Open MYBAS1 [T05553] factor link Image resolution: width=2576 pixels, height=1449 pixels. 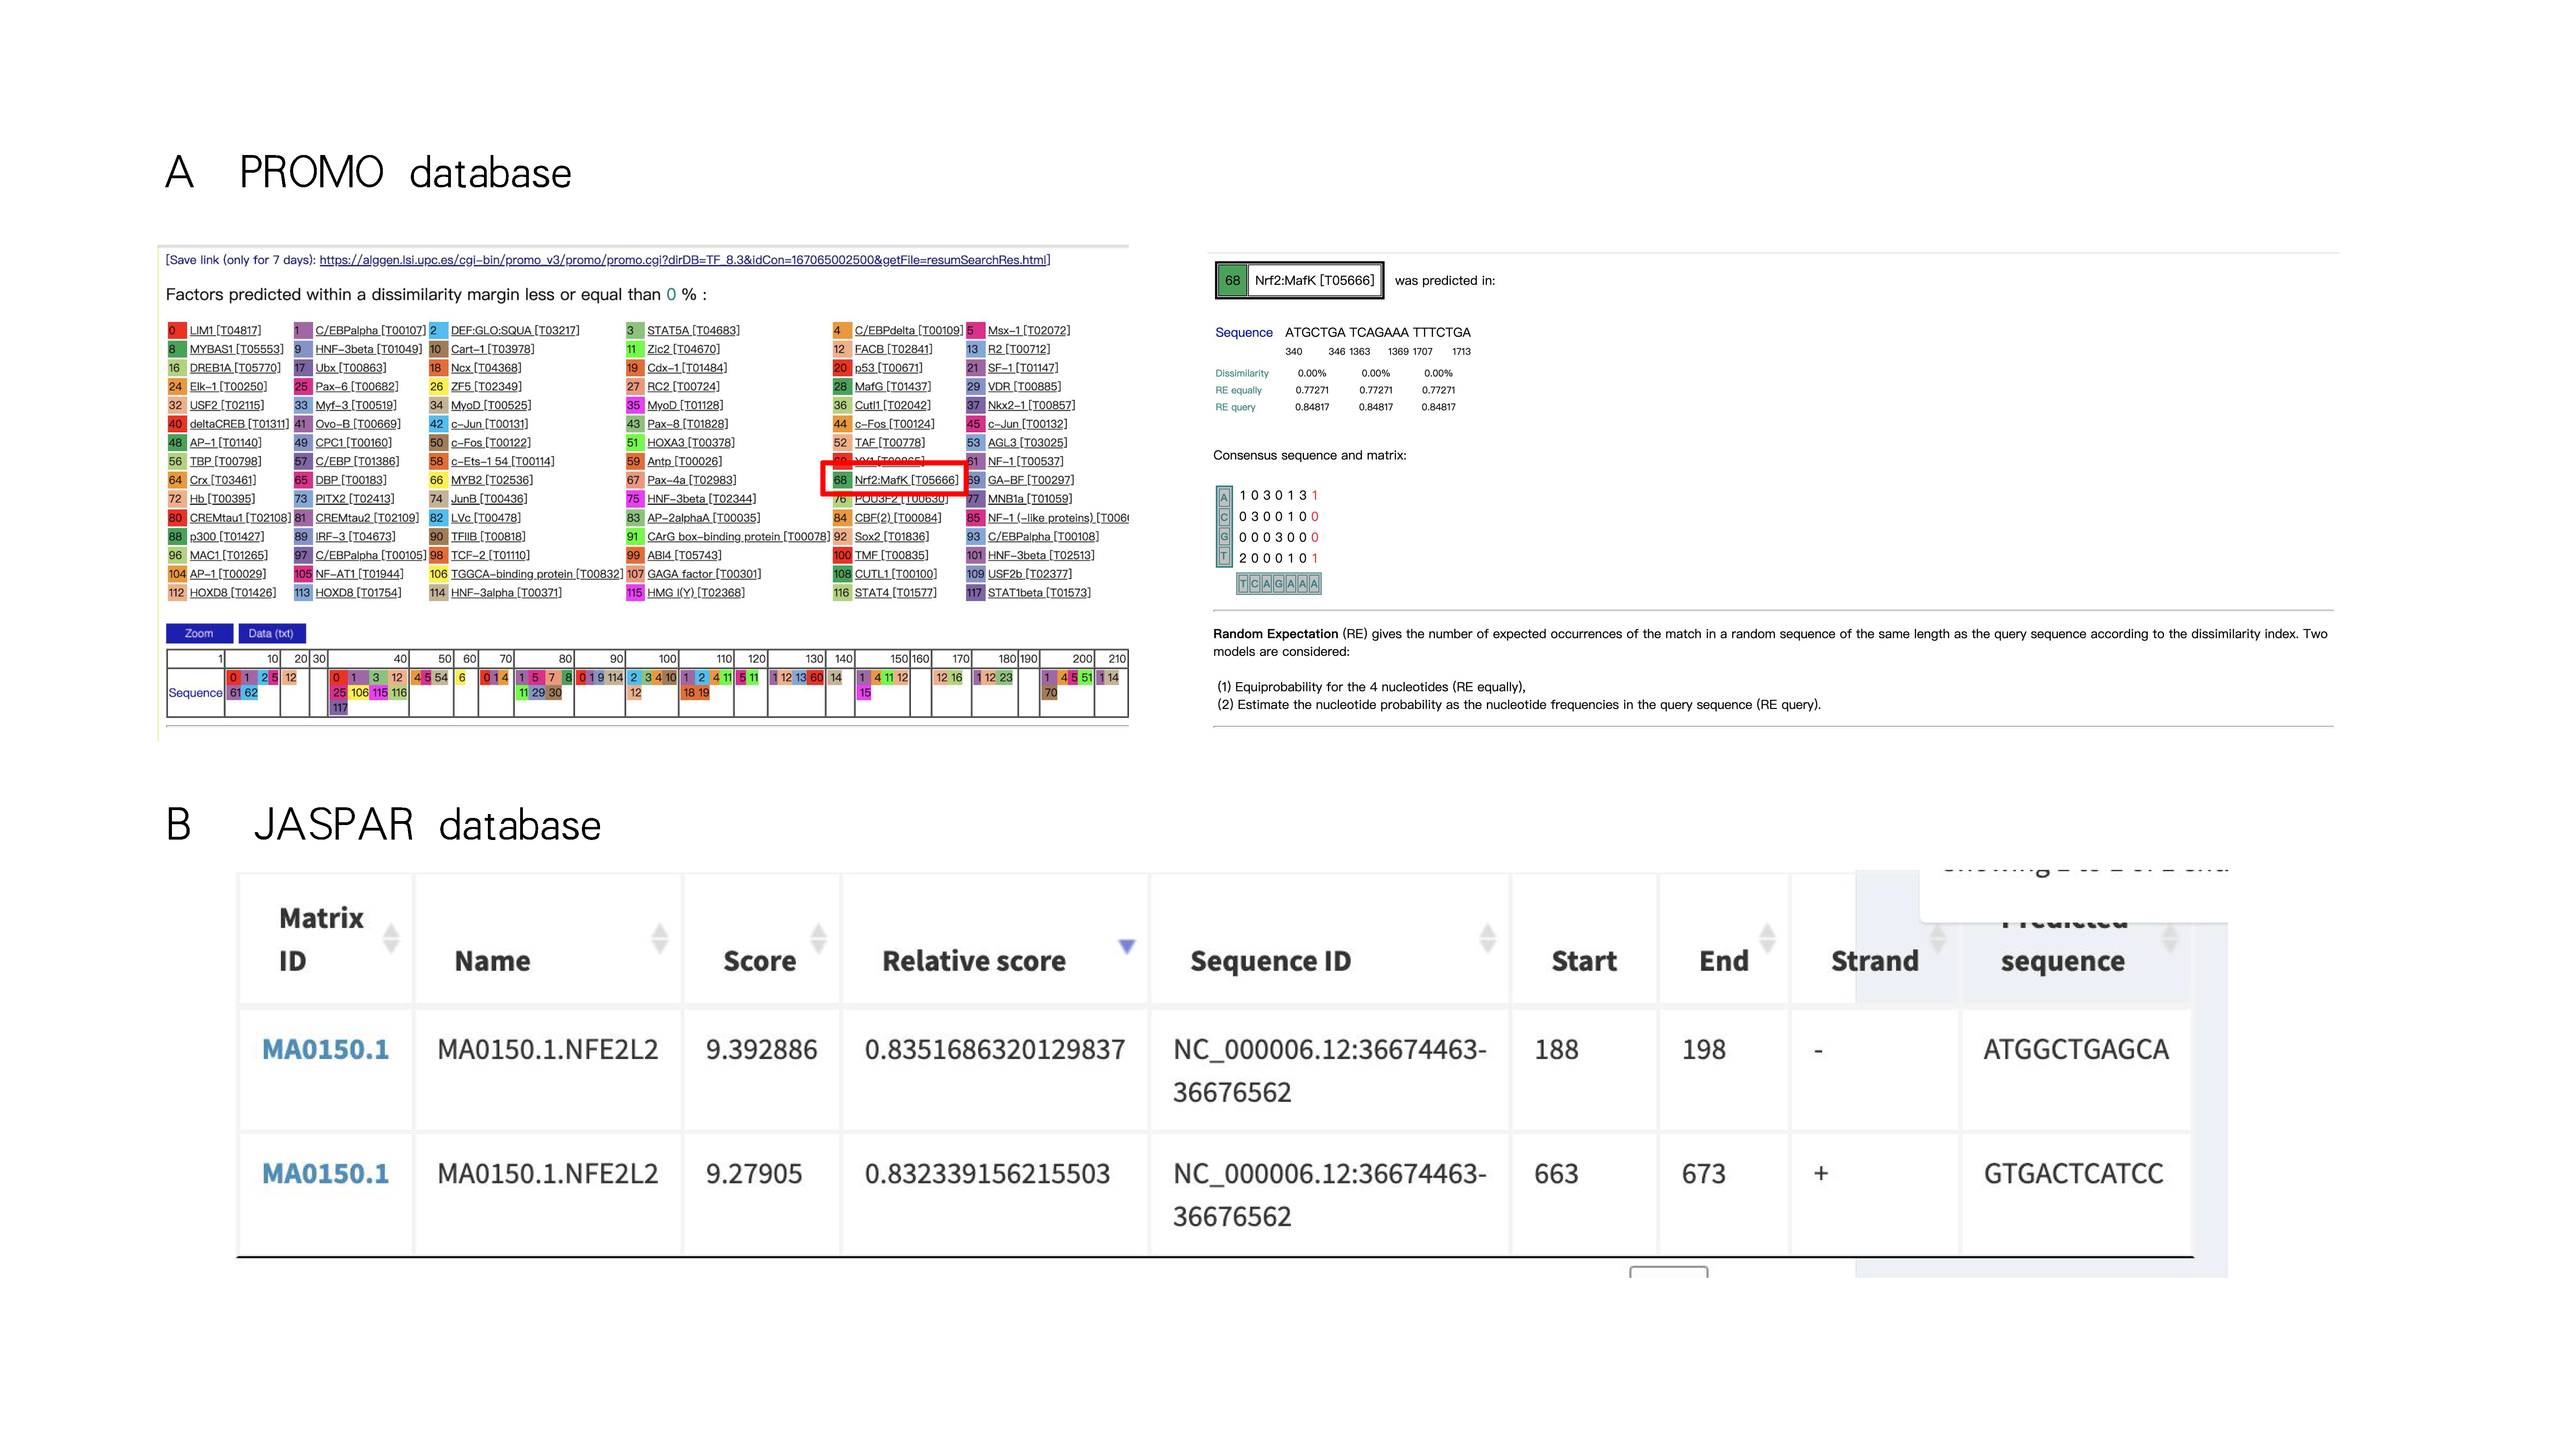pos(236,349)
